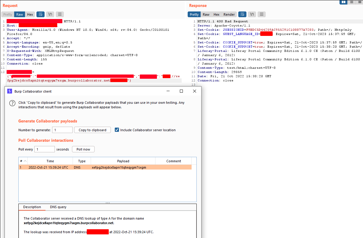Toggle word wrap in the Request editor

[40, 14]
